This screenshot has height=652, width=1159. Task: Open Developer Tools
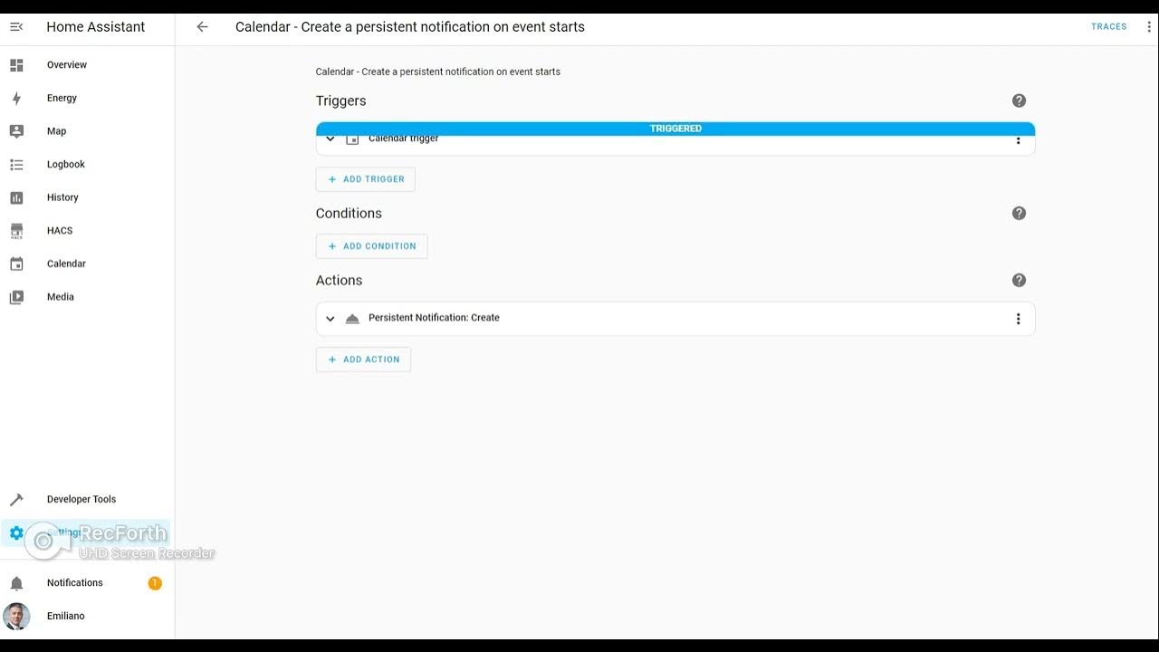point(87,499)
